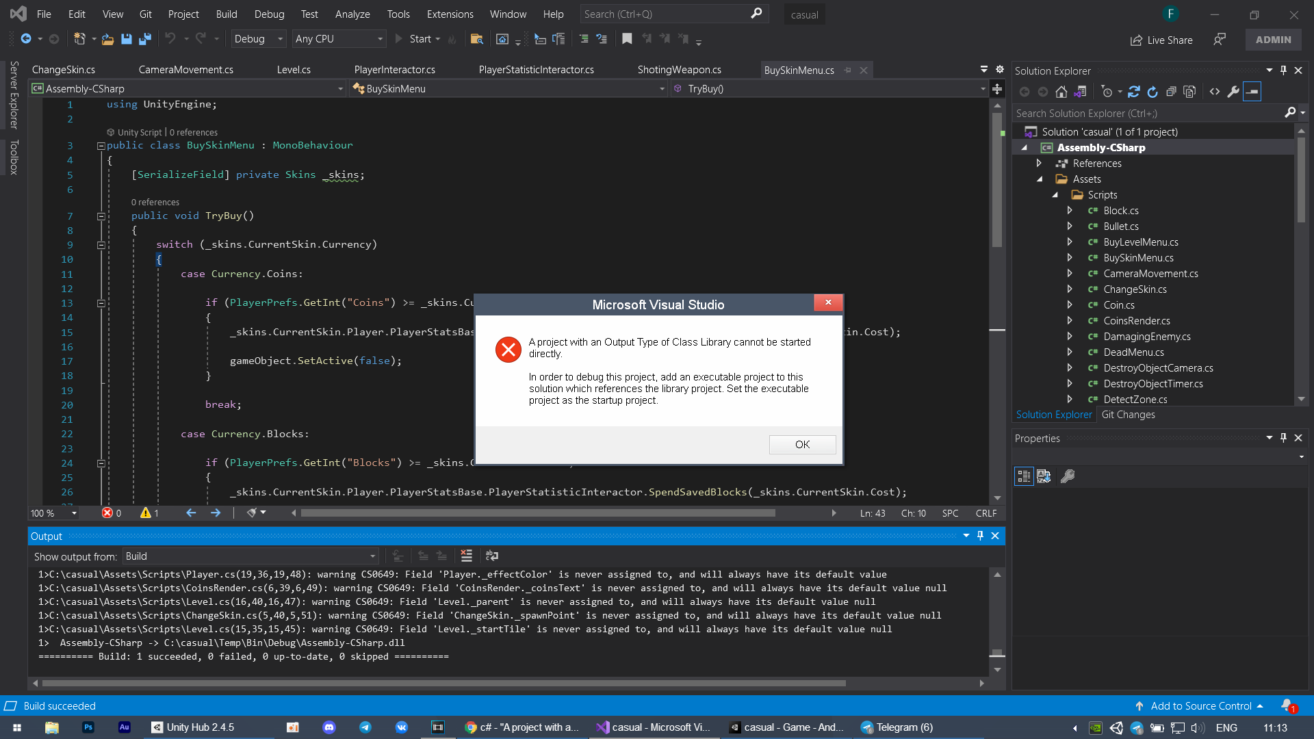Viewport: 1314px width, 739px height.
Task: Click the Pending Changes Filter clock icon
Action: (x=1107, y=92)
